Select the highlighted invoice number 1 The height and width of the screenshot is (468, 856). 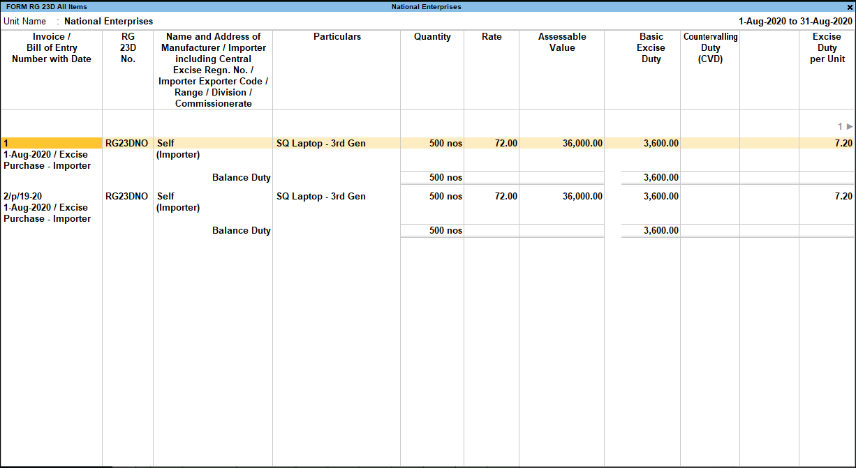tap(52, 143)
